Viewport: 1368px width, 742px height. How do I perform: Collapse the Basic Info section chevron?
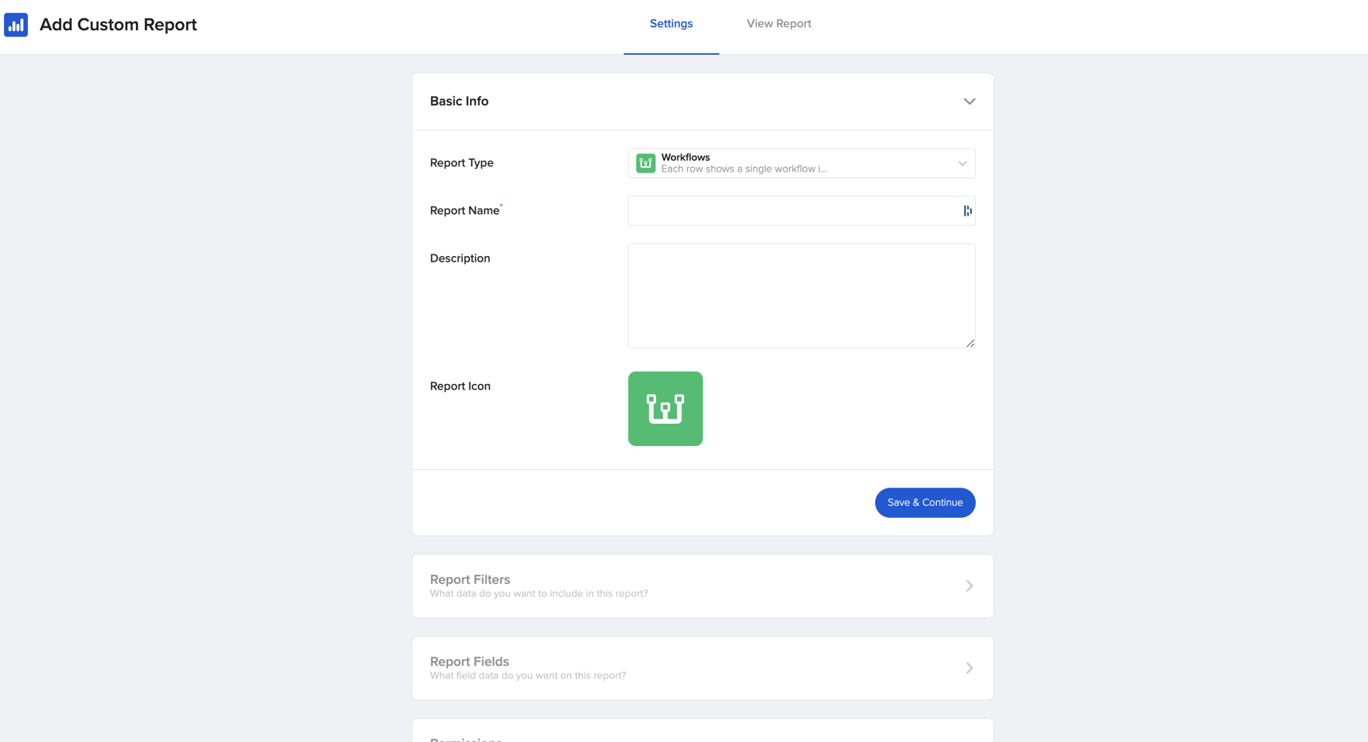point(969,102)
